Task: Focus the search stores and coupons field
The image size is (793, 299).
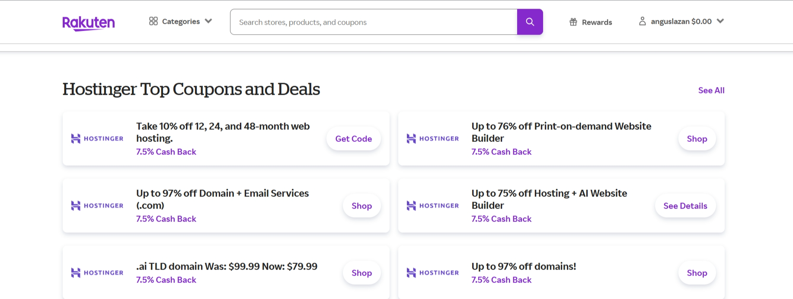Action: [374, 22]
